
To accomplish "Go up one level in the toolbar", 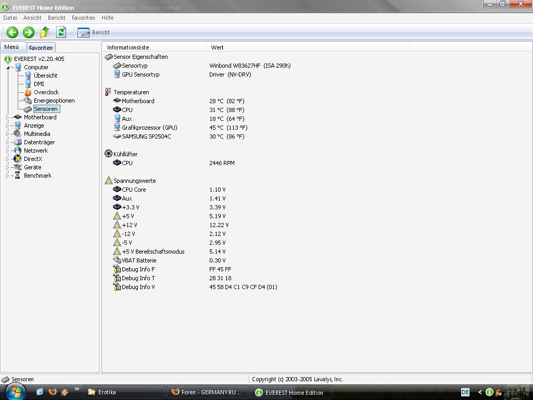I will tap(45, 32).
